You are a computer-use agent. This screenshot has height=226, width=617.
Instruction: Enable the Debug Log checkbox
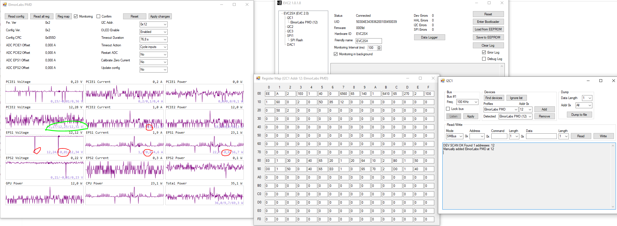pyautogui.click(x=484, y=59)
